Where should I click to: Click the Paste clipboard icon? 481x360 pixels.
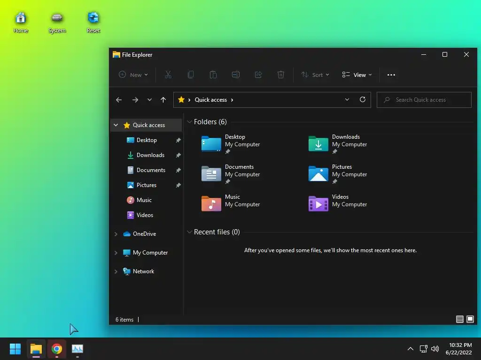[x=213, y=75]
